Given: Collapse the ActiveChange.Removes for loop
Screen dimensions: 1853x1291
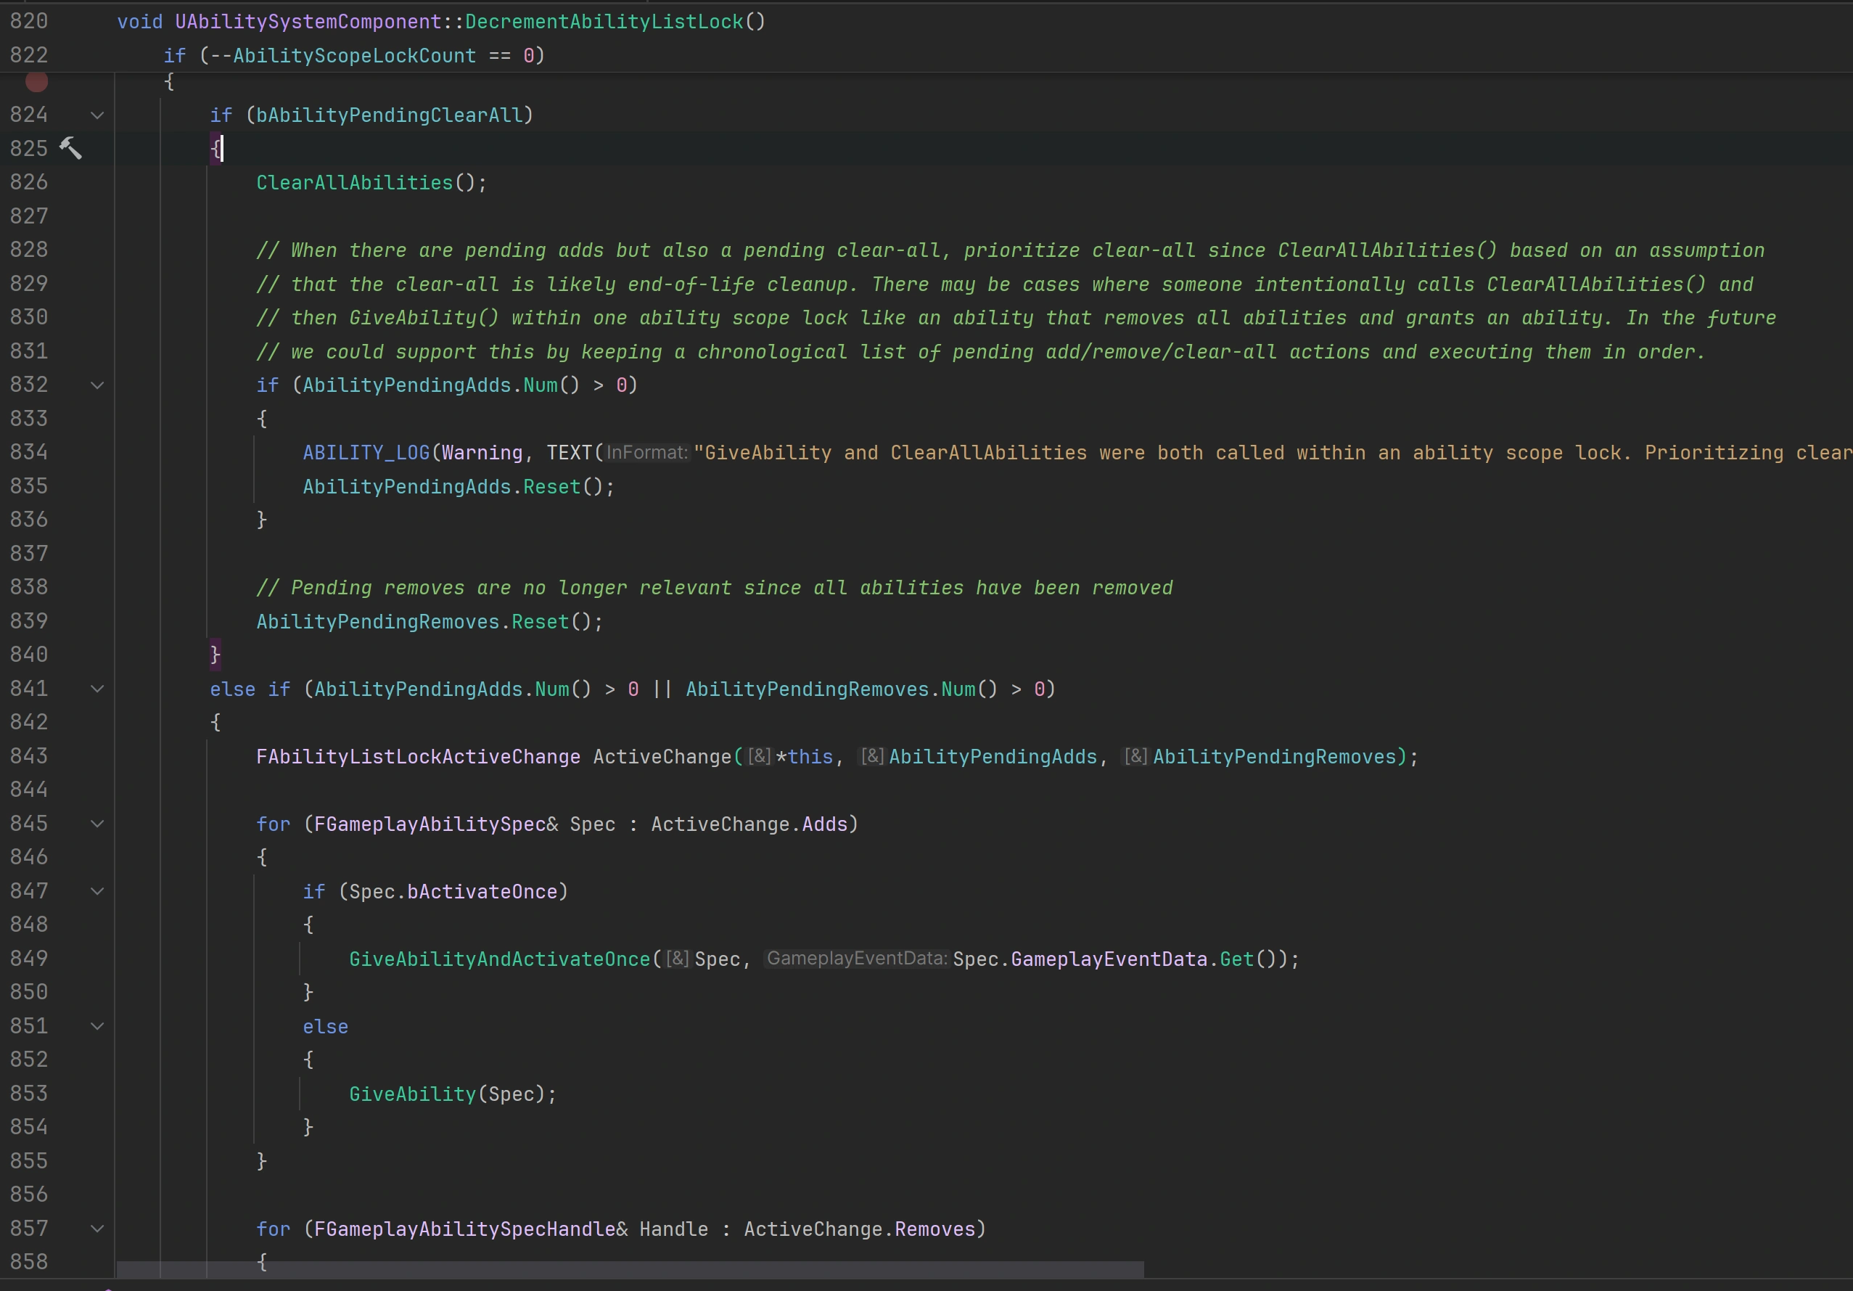Looking at the screenshot, I should point(96,1229).
